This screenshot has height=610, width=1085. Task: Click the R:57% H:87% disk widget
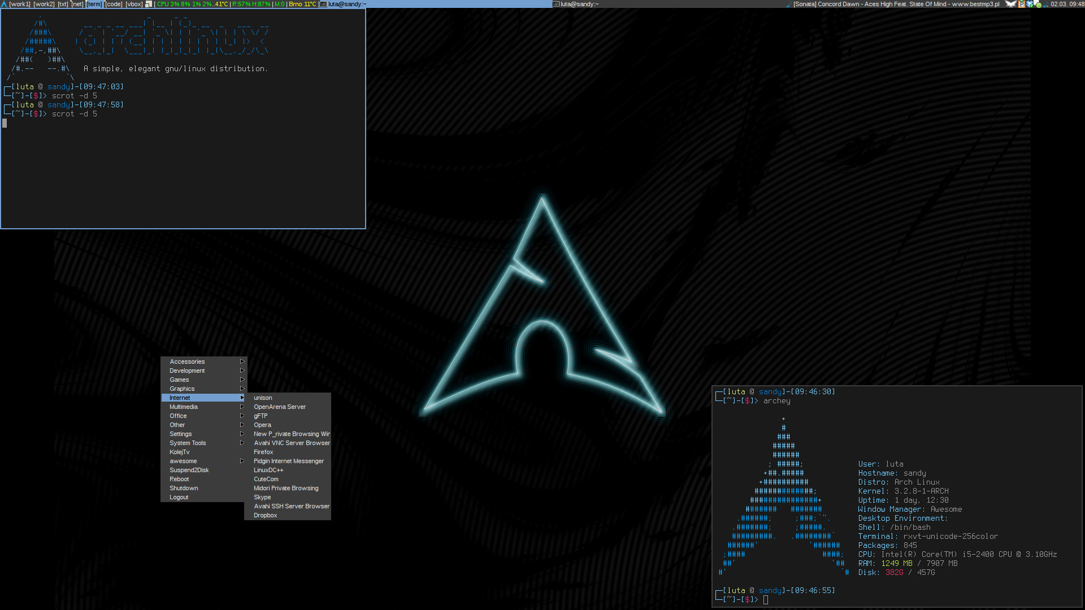[x=251, y=4]
